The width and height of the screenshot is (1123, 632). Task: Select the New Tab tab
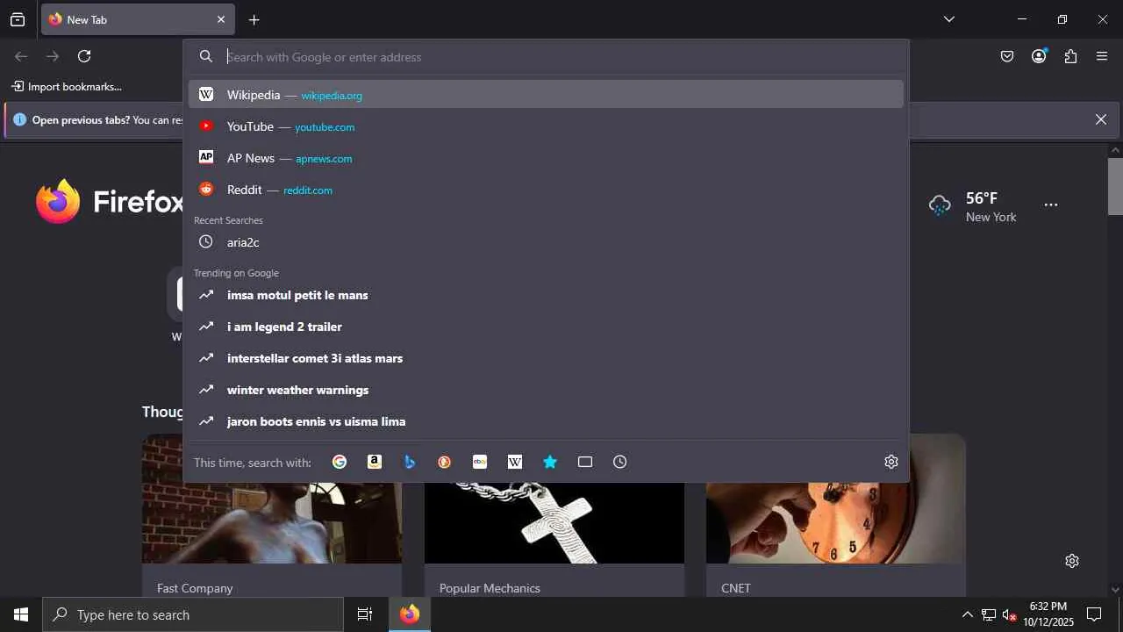coord(137,19)
